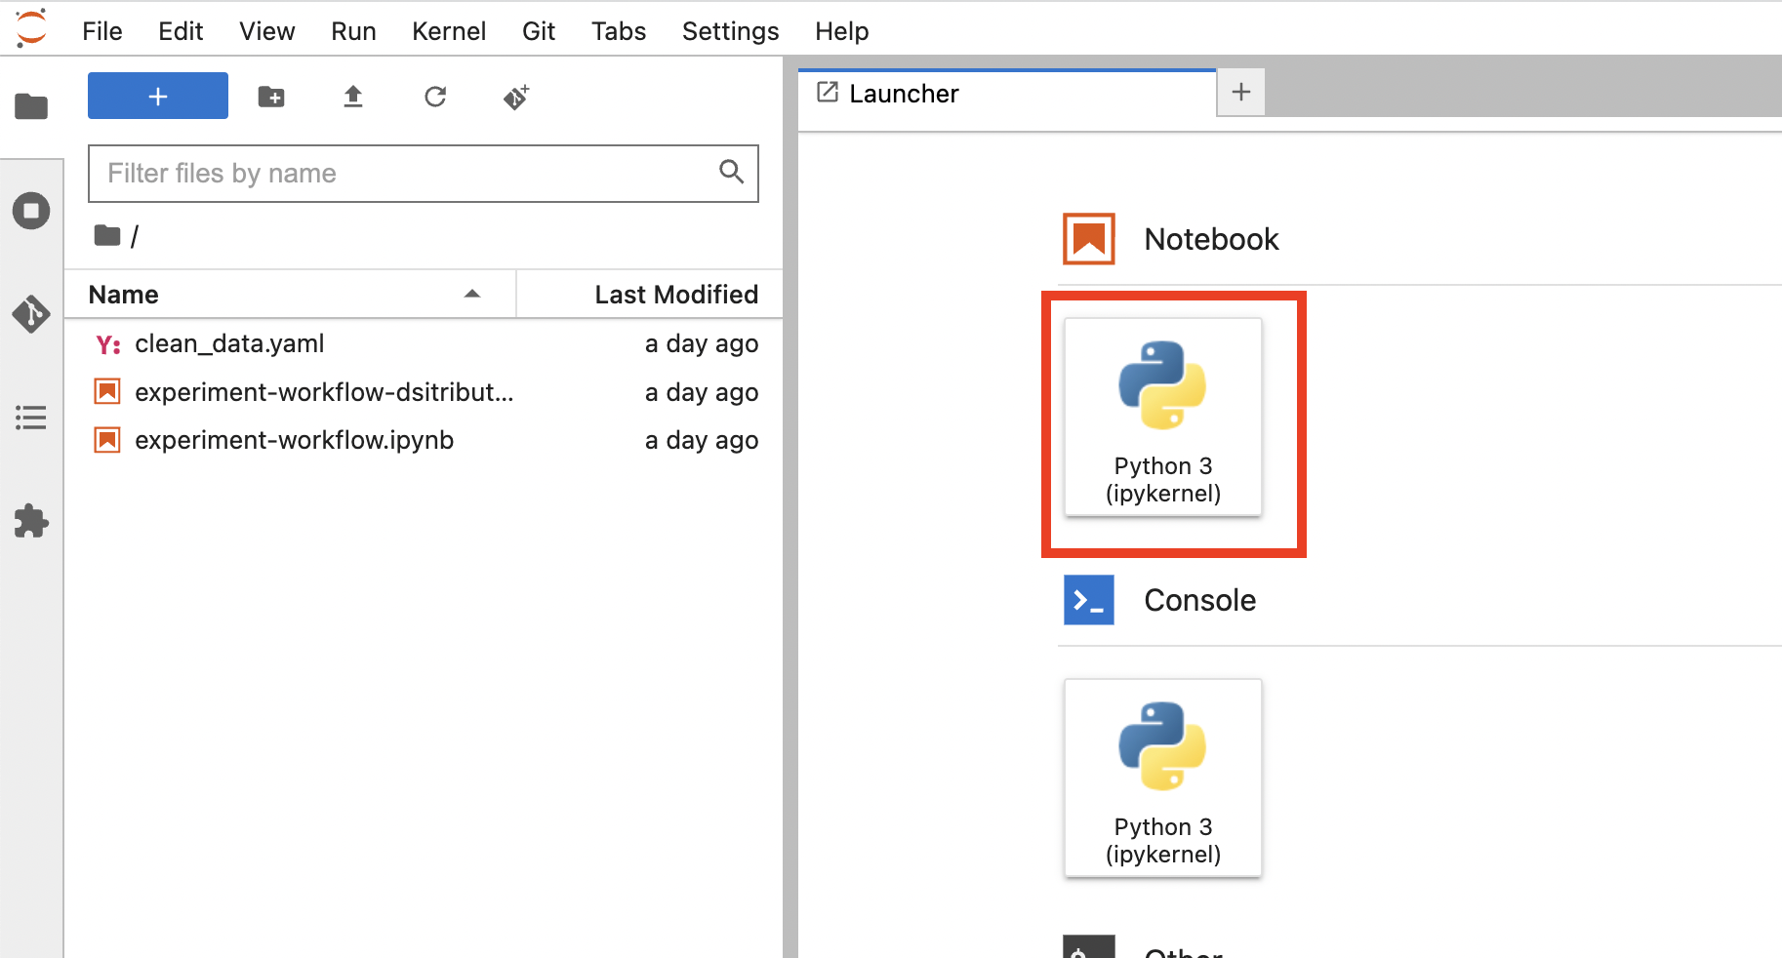
Task: Launch Python 3 notebook
Action: 1163,418
